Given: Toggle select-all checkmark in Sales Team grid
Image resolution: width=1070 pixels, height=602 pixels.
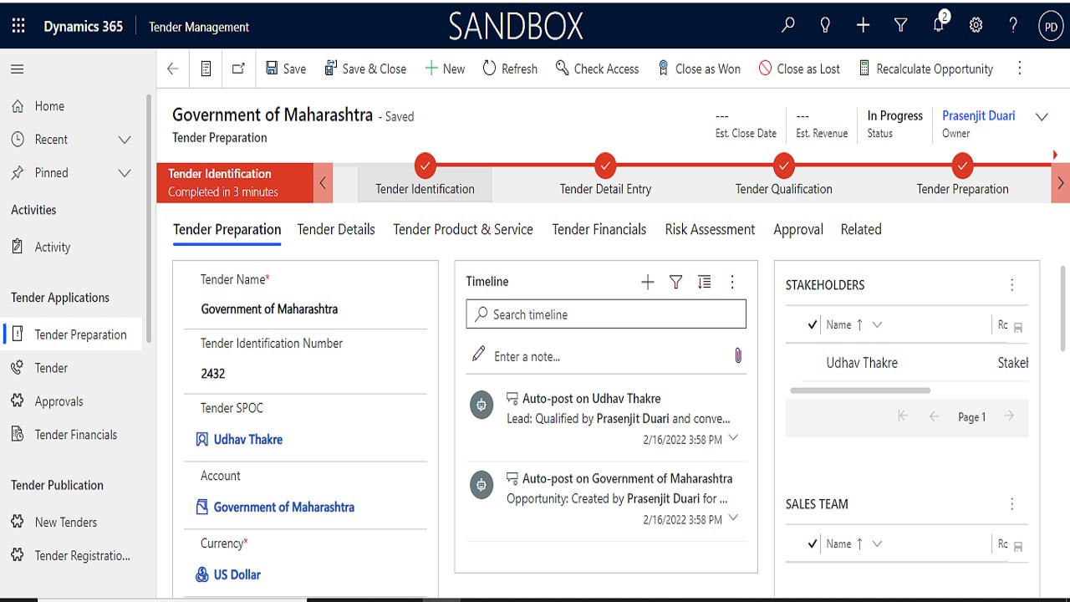Looking at the screenshot, I should pyautogui.click(x=813, y=543).
